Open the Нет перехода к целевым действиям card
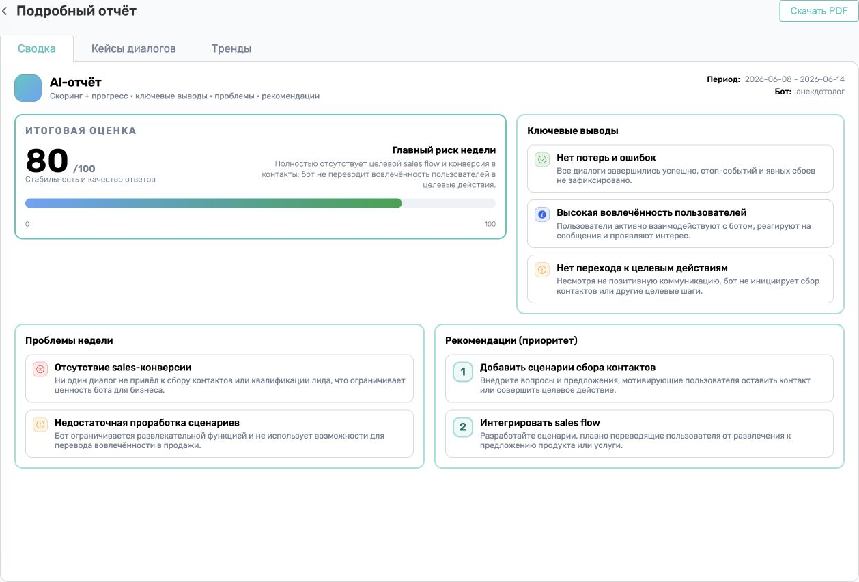This screenshot has height=582, width=859. [680, 279]
